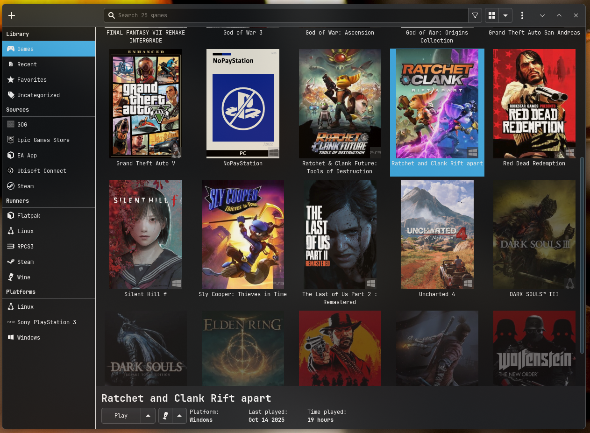Viewport: 590px width, 433px height.
Task: Switch to grid view icon
Action: [x=492, y=15]
